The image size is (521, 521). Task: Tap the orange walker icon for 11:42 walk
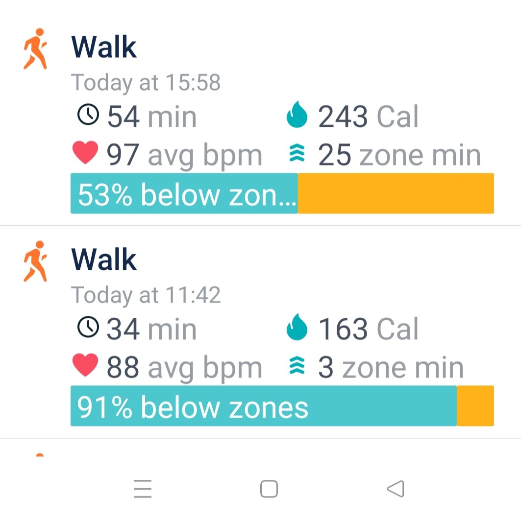35,261
